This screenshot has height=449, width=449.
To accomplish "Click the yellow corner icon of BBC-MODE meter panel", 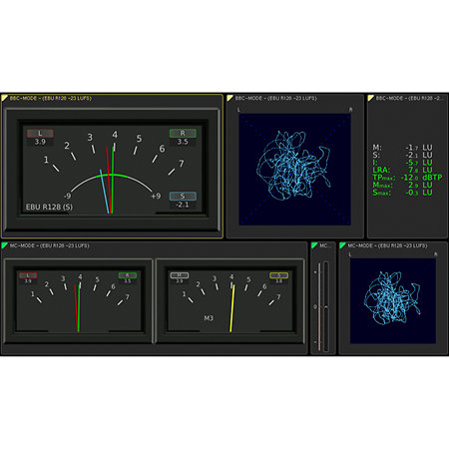I will pos(4,98).
